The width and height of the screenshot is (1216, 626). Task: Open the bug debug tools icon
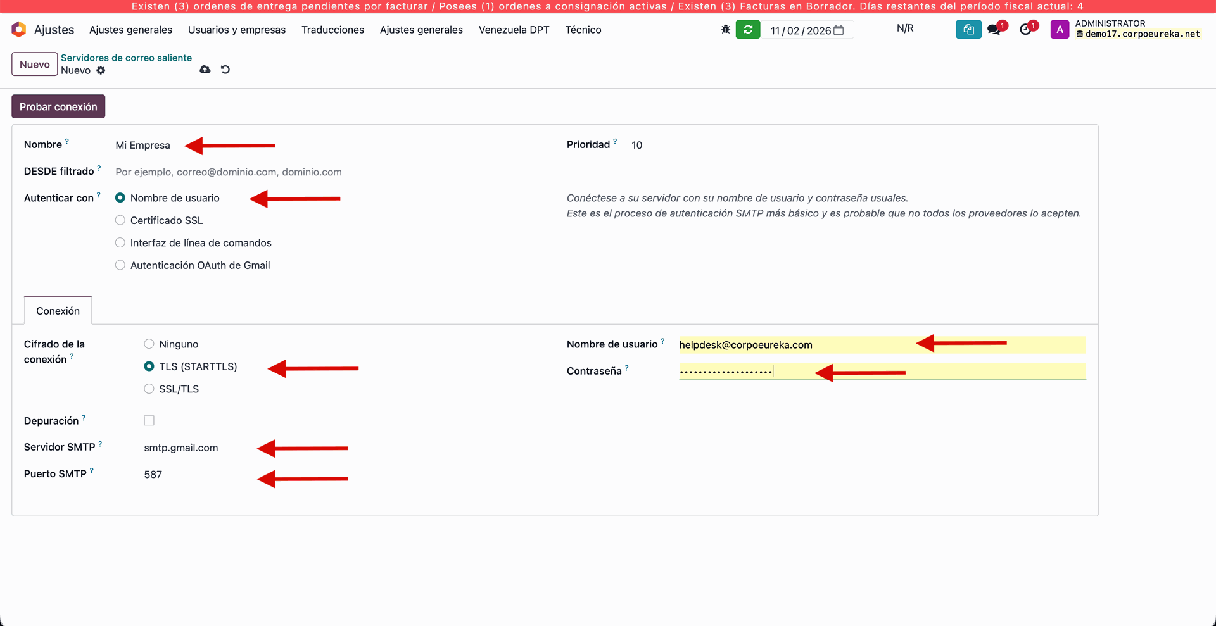pyautogui.click(x=726, y=29)
